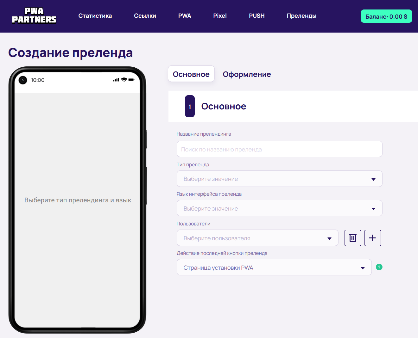418x338 pixels.
Task: Go to the "PWA" section in the navbar
Action: coord(185,15)
